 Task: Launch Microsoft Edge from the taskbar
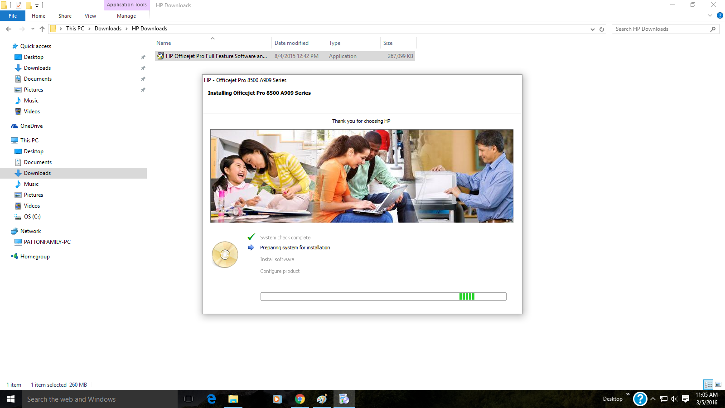[x=211, y=399]
